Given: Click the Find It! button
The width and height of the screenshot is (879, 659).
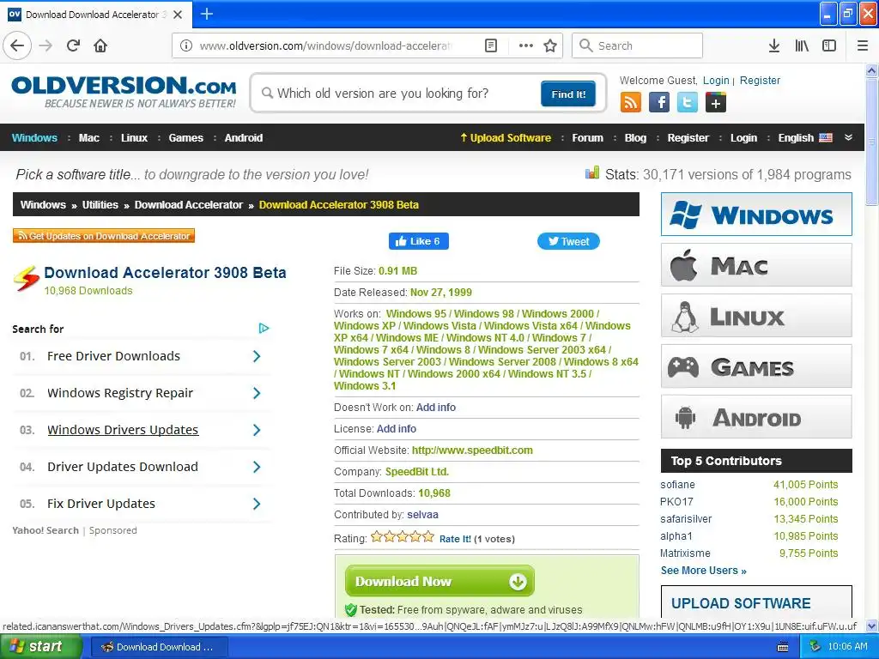Looking at the screenshot, I should [x=568, y=94].
